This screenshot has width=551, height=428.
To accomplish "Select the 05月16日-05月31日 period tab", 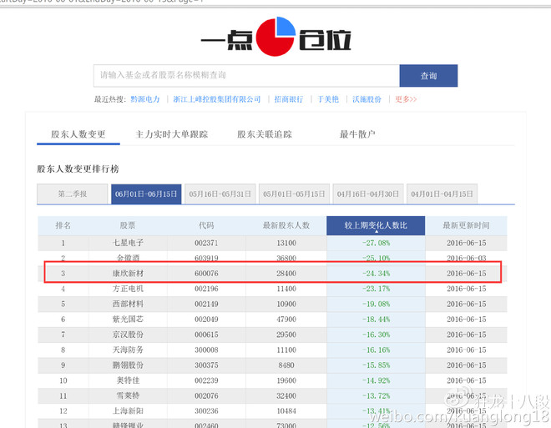I will (x=220, y=194).
